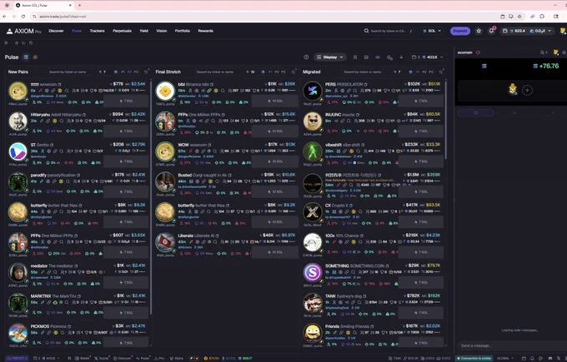Open Wallet in the bottom bar
The height and width of the screenshot is (362, 567).
coord(83,359)
